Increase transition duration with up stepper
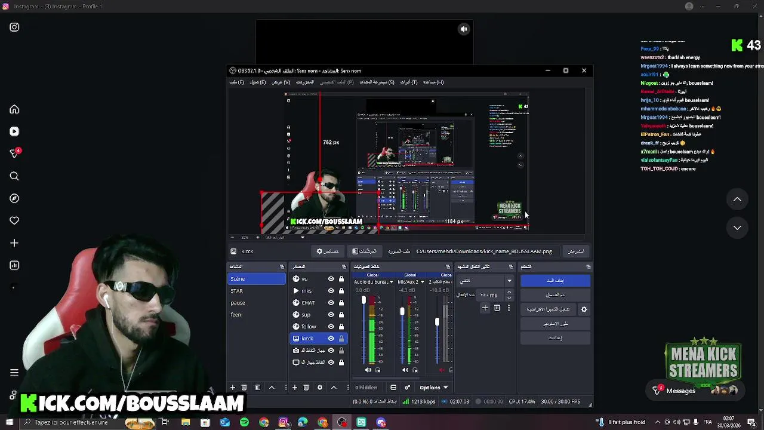Image resolution: width=764 pixels, height=430 pixels. click(509, 292)
